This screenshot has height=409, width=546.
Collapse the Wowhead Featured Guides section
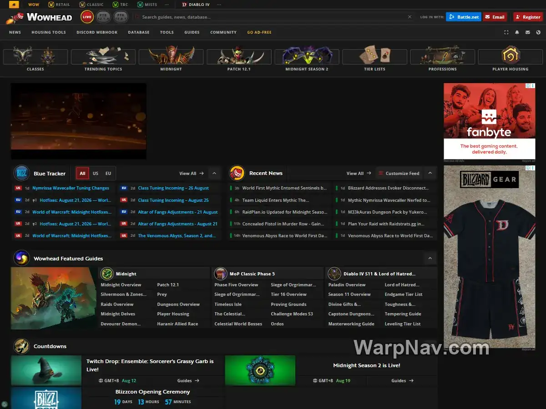[x=430, y=258]
